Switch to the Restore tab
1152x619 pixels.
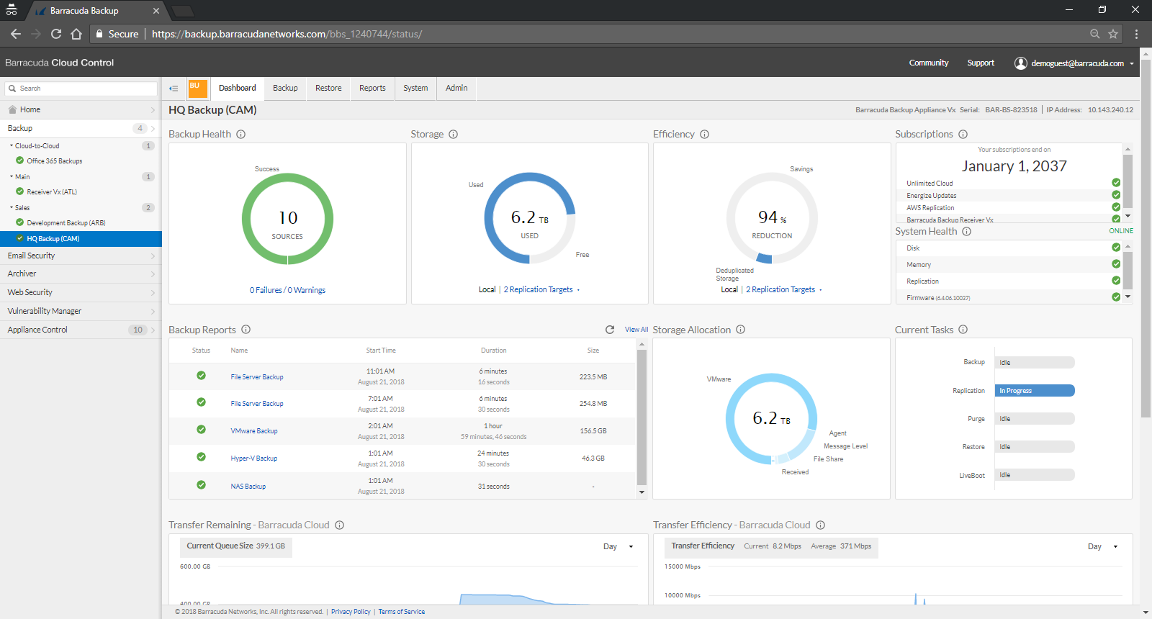pyautogui.click(x=328, y=88)
